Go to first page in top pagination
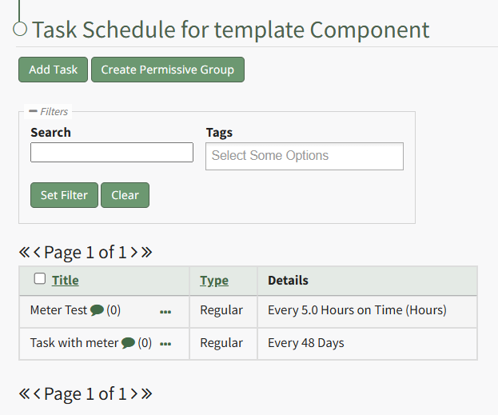498x415 pixels. [24, 253]
